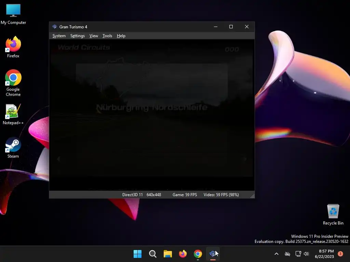
Task: Open taskbar Search
Action: 153,254
